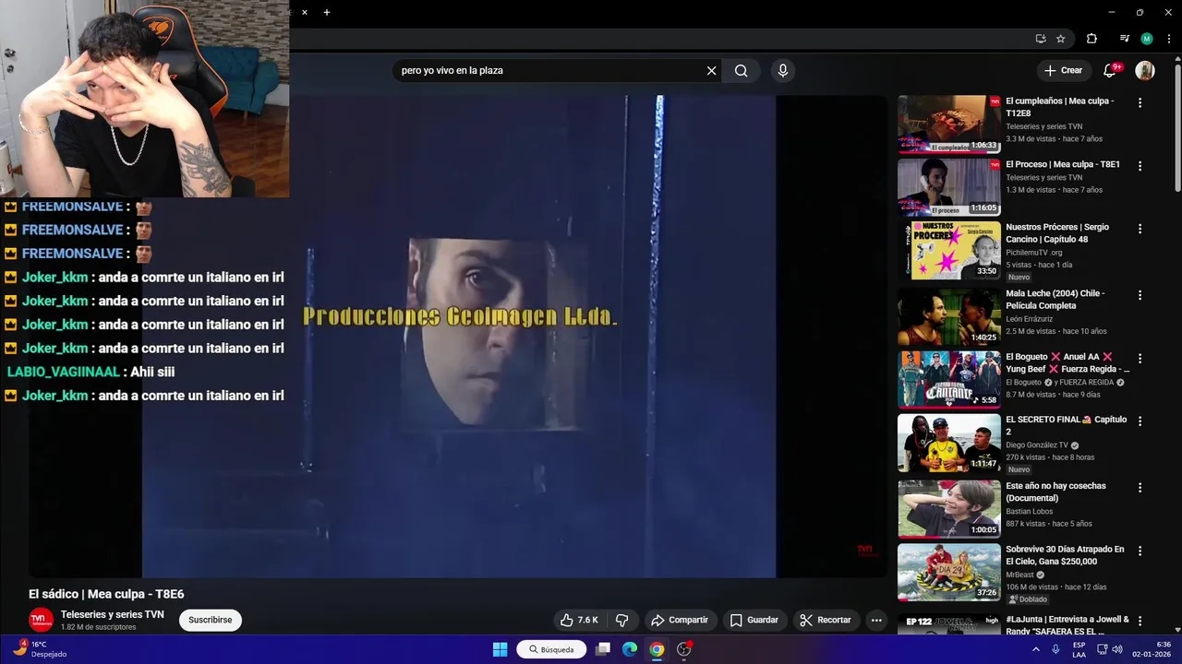
Task: Click the Suscribirse button
Action: (x=210, y=620)
